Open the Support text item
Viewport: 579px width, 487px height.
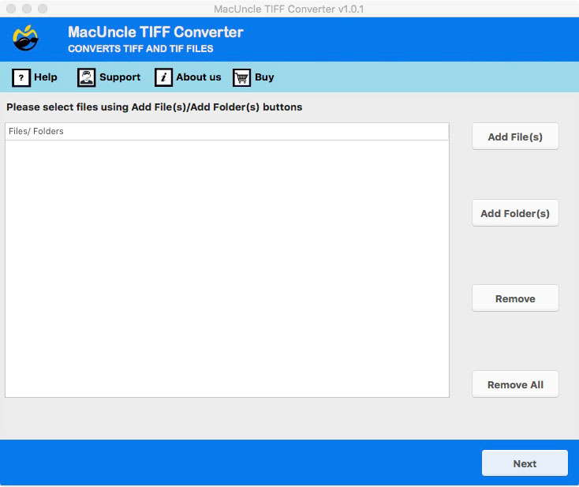pyautogui.click(x=120, y=77)
